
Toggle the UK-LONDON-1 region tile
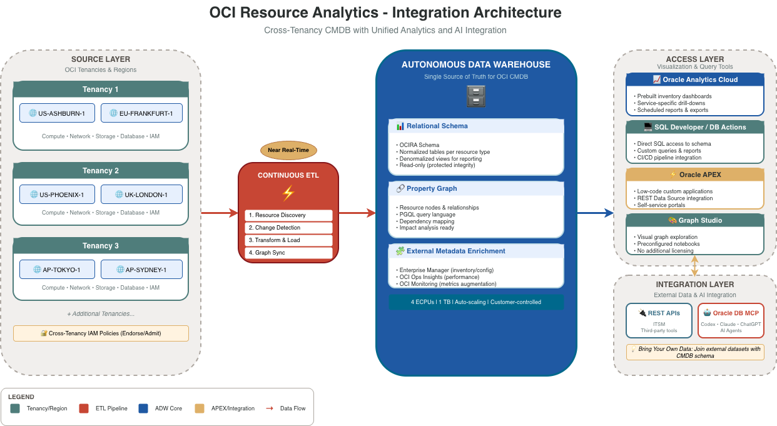142,194
